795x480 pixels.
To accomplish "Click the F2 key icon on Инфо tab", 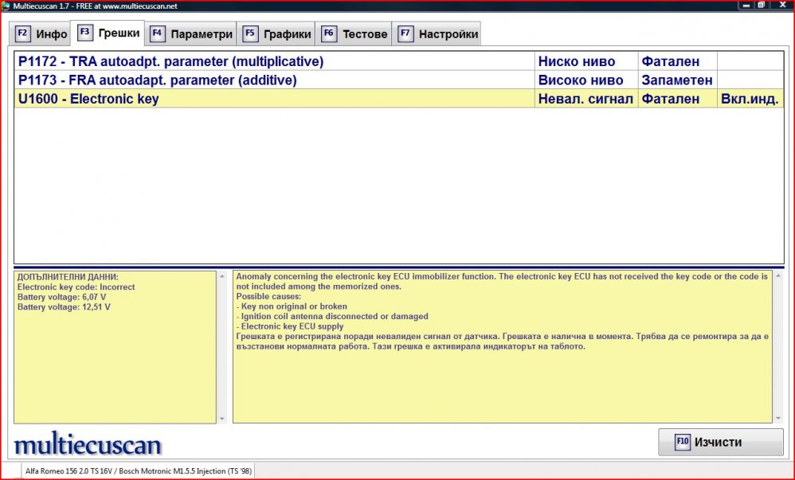I will [22, 34].
